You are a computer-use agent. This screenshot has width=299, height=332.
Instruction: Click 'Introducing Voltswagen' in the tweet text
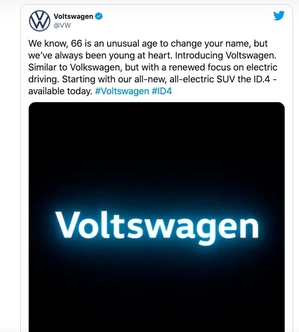pyautogui.click(x=232, y=56)
